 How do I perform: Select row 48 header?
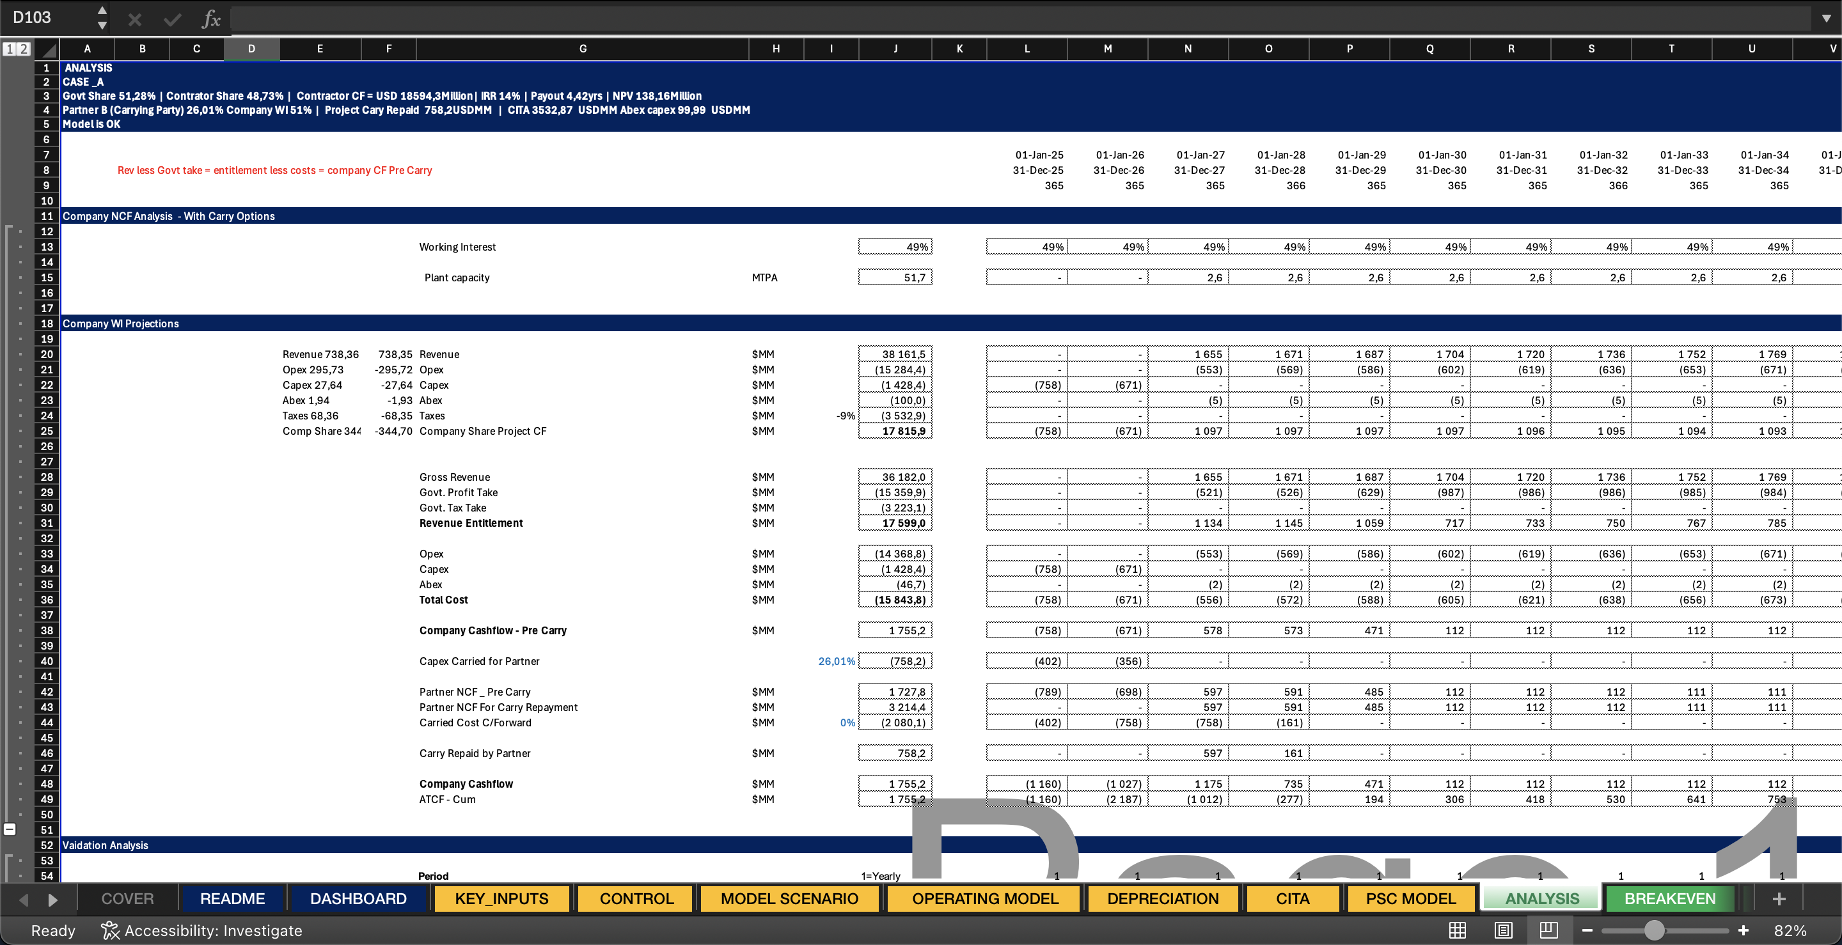point(47,784)
